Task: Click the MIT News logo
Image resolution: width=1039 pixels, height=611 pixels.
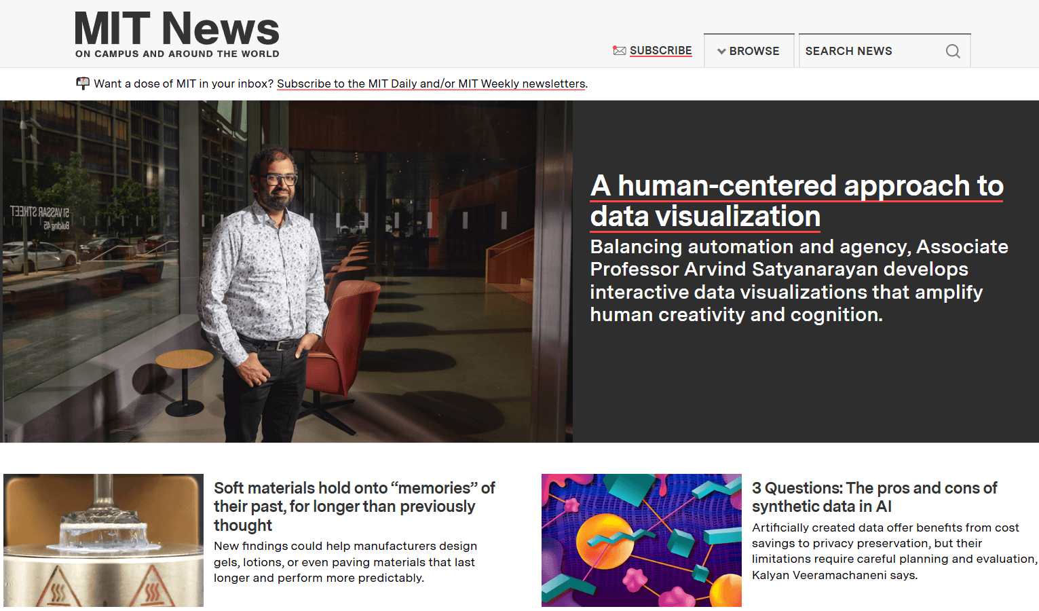Action: click(x=176, y=29)
